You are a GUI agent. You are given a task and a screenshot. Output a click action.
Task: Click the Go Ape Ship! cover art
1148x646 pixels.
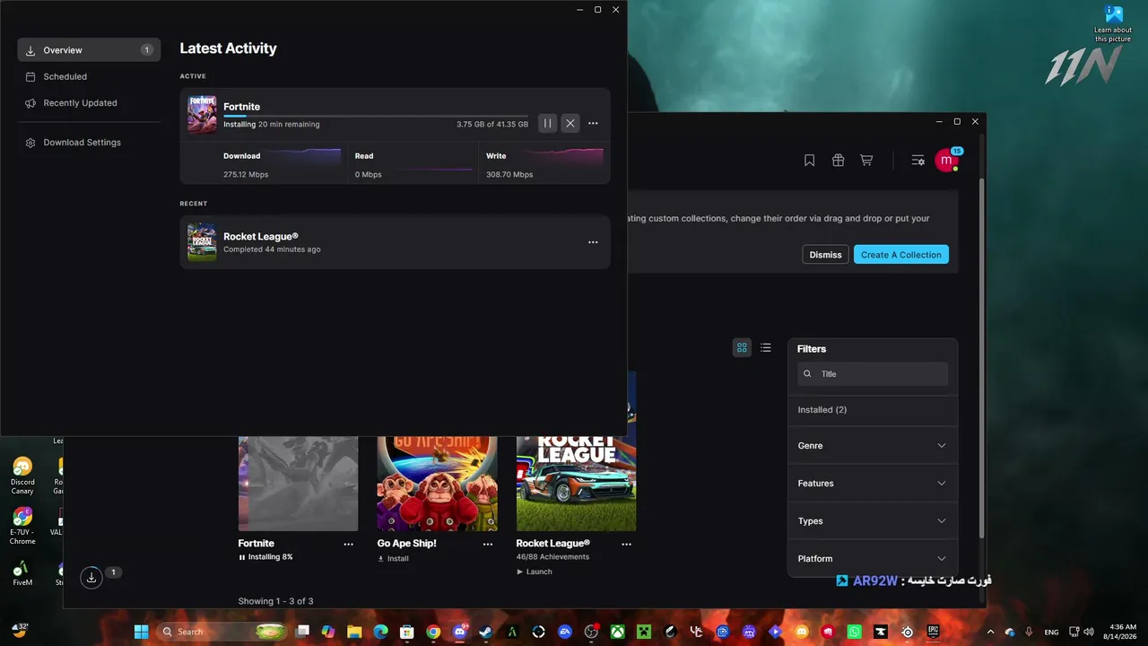click(437, 484)
